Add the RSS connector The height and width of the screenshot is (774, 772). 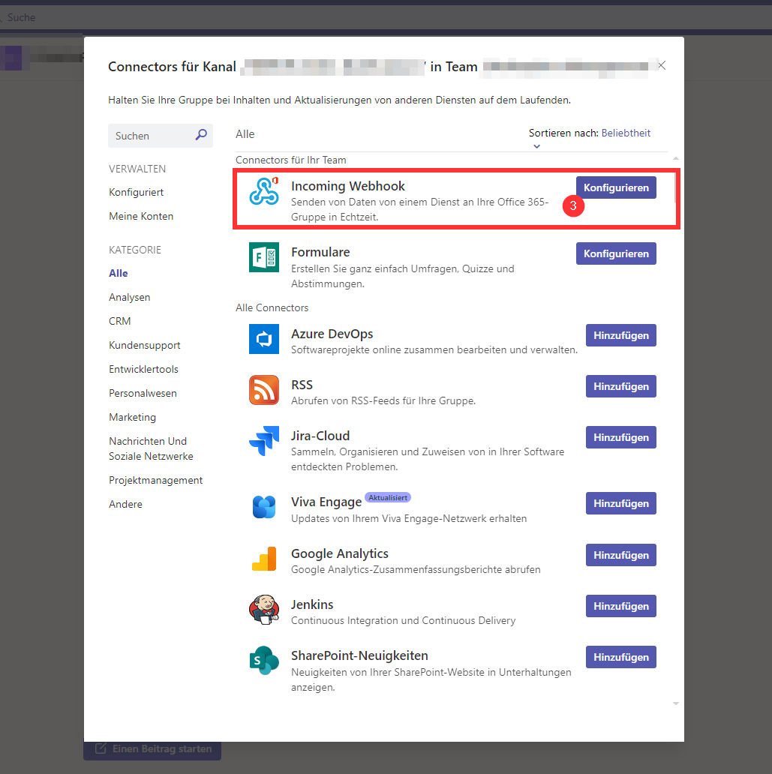pos(621,386)
